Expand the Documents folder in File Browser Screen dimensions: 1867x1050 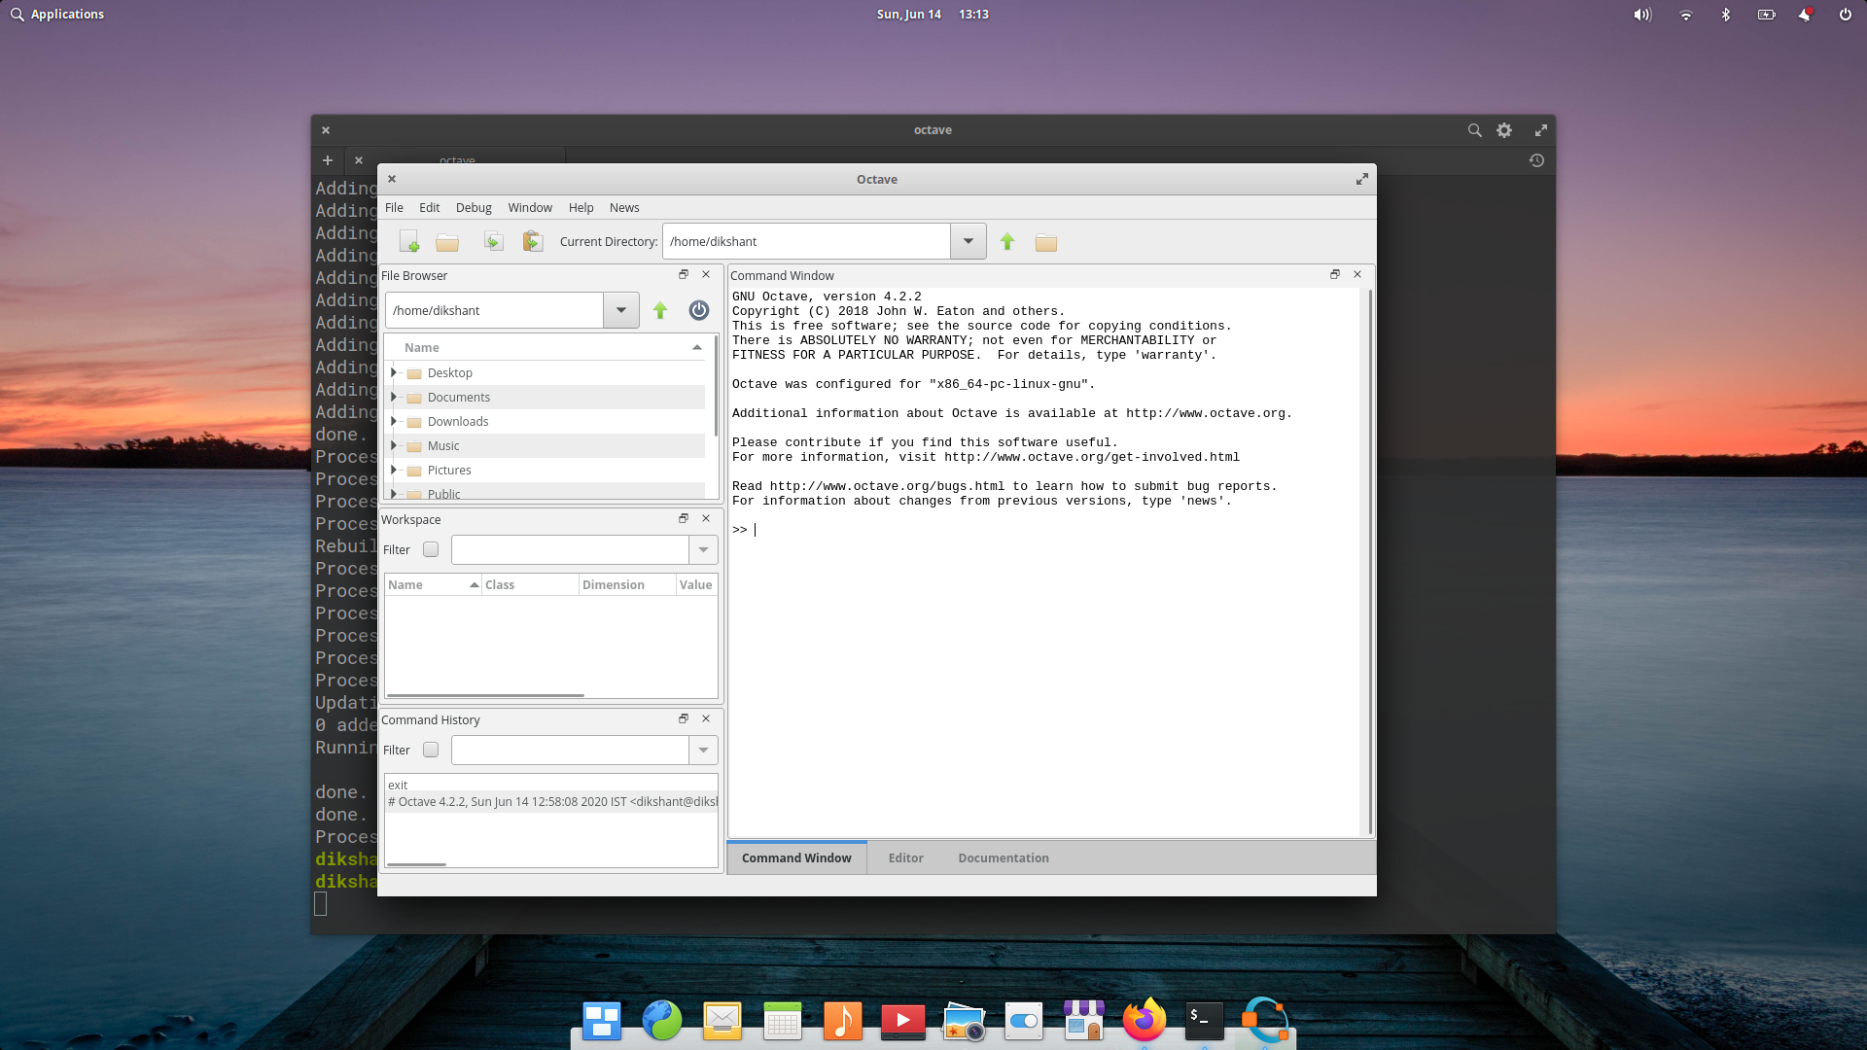pyautogui.click(x=394, y=396)
